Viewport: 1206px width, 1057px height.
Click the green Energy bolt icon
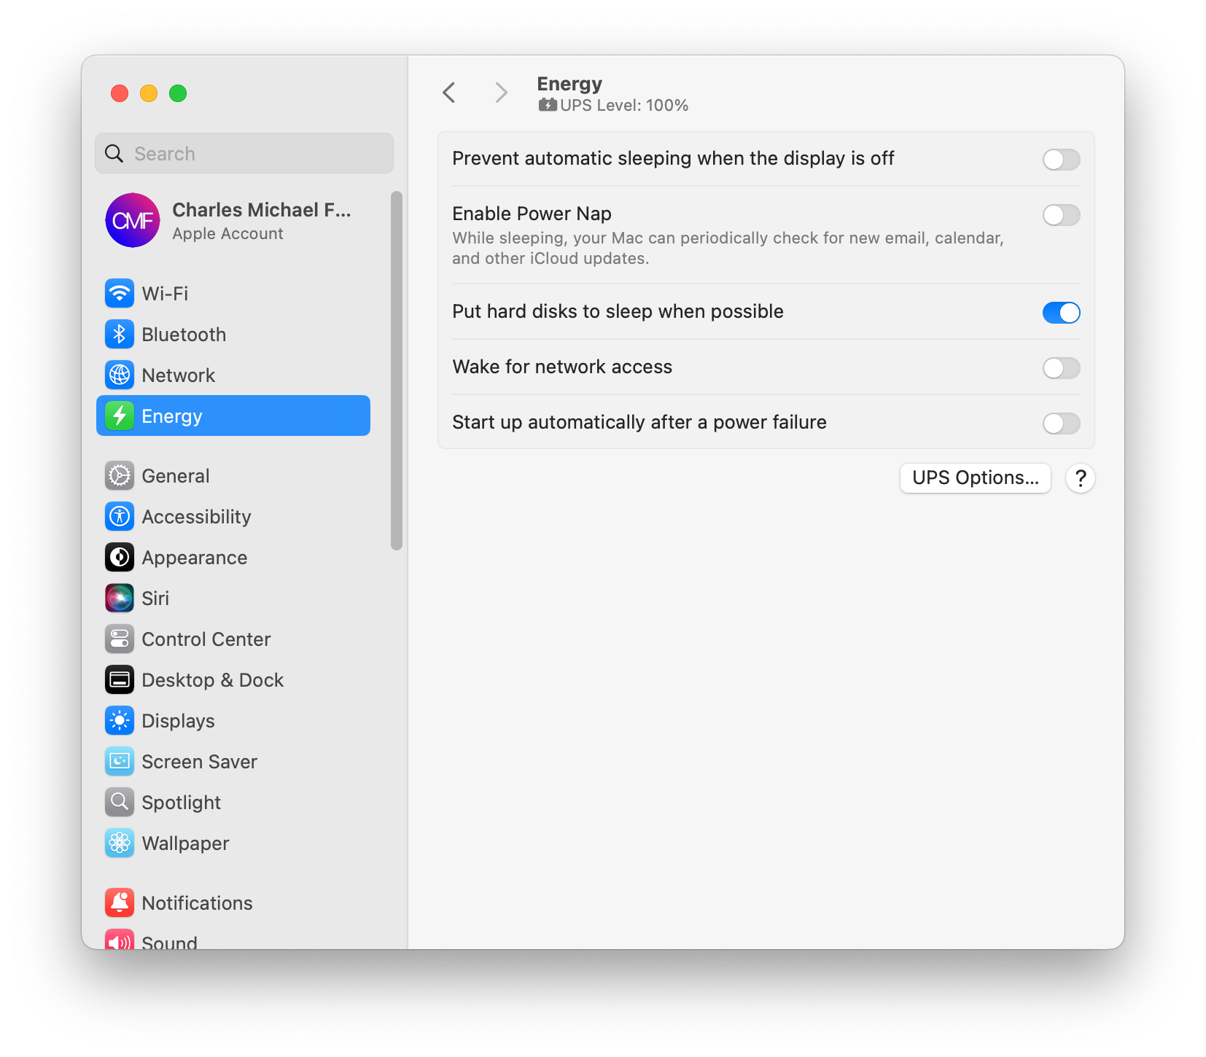120,416
